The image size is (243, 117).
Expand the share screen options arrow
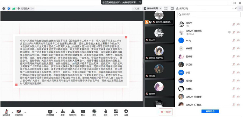coord(56,113)
